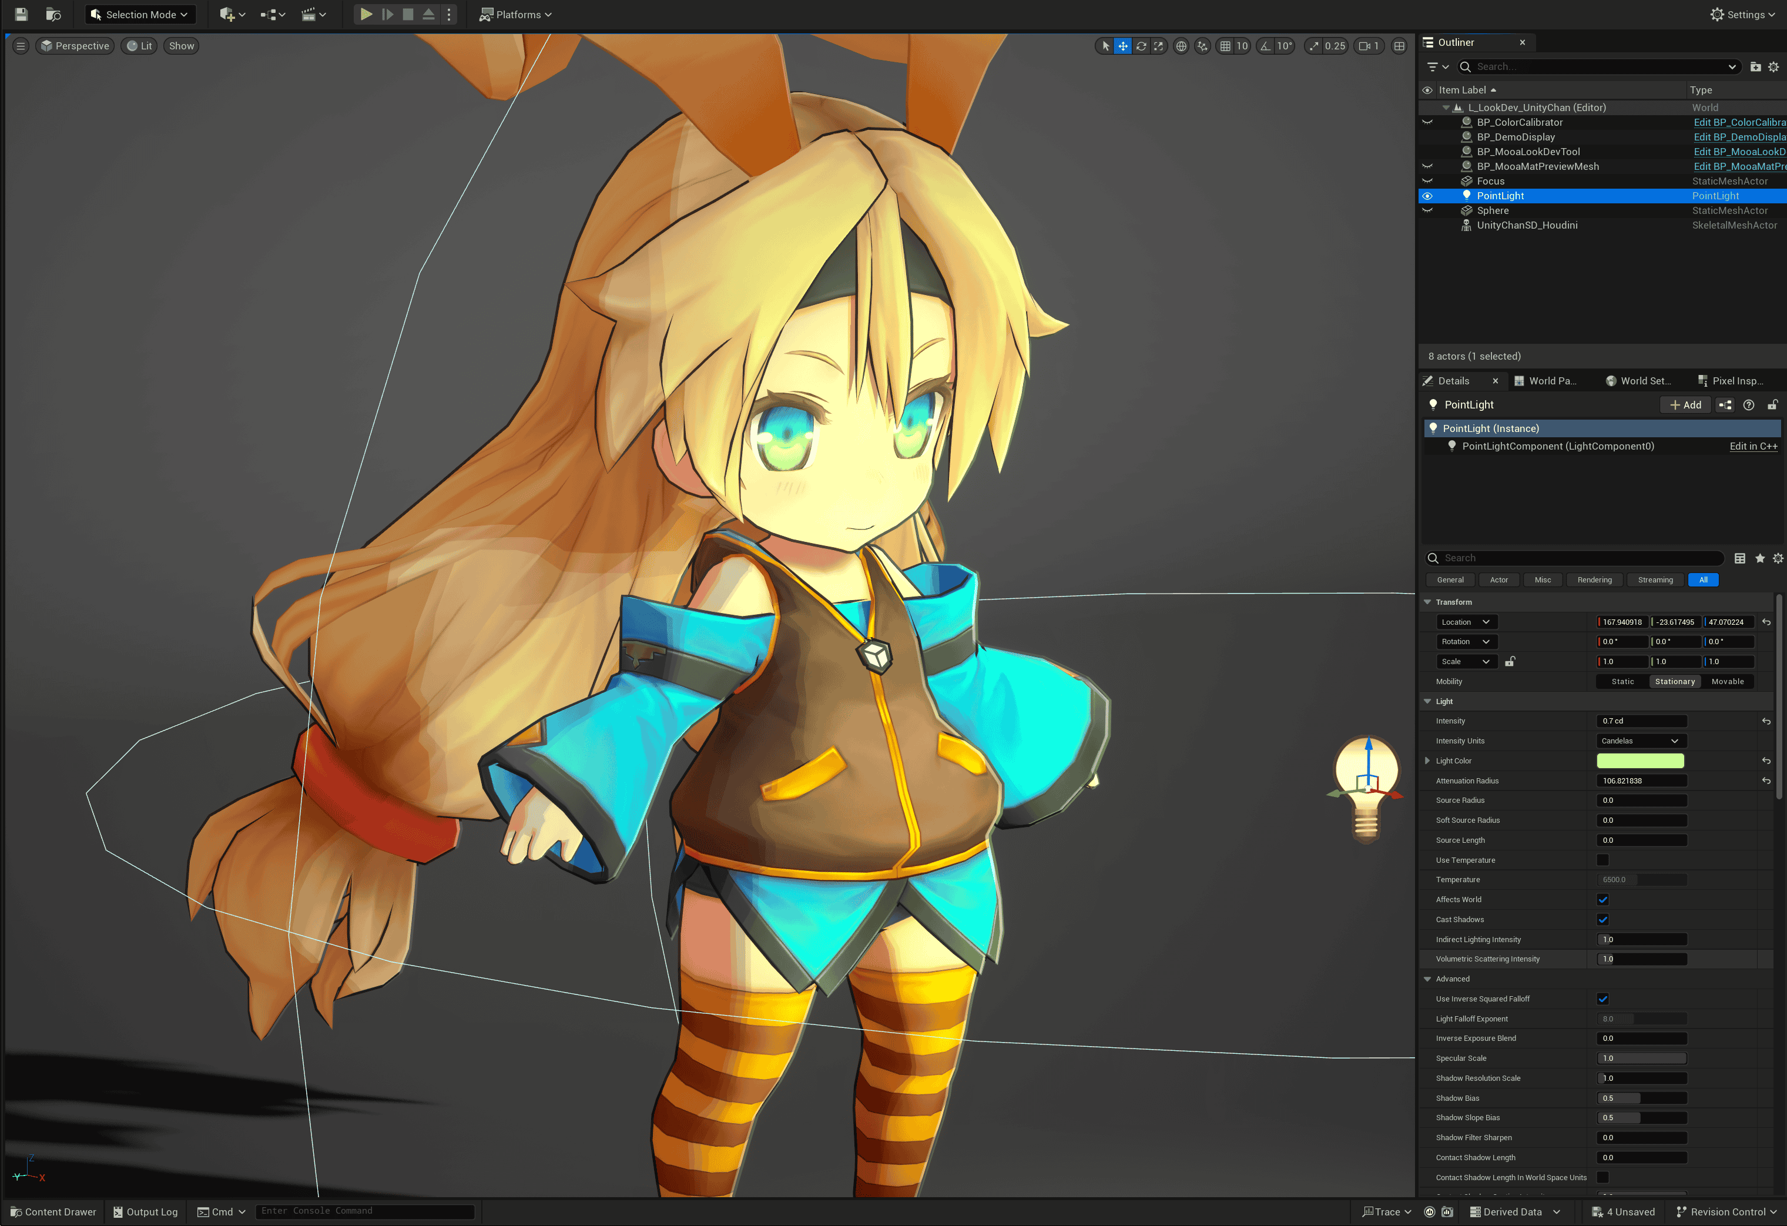Set Mobility to Movable
This screenshot has width=1787, height=1226.
[1728, 681]
